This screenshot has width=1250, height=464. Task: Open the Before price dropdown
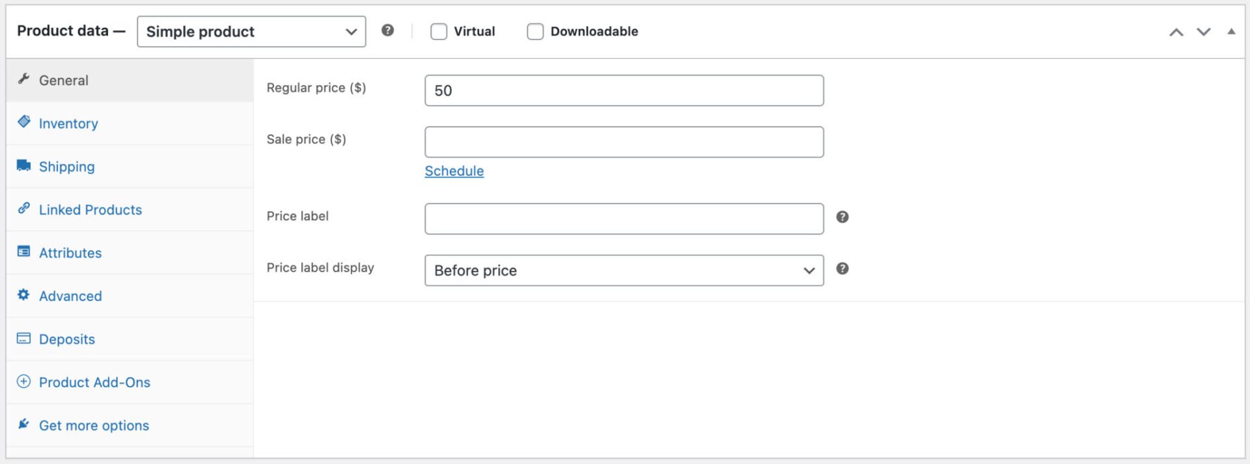point(624,270)
